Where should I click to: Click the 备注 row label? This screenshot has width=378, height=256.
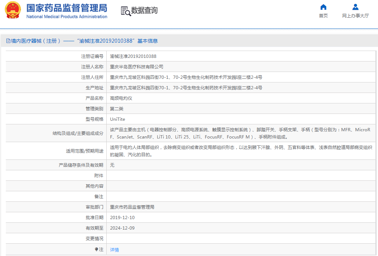(x=99, y=197)
